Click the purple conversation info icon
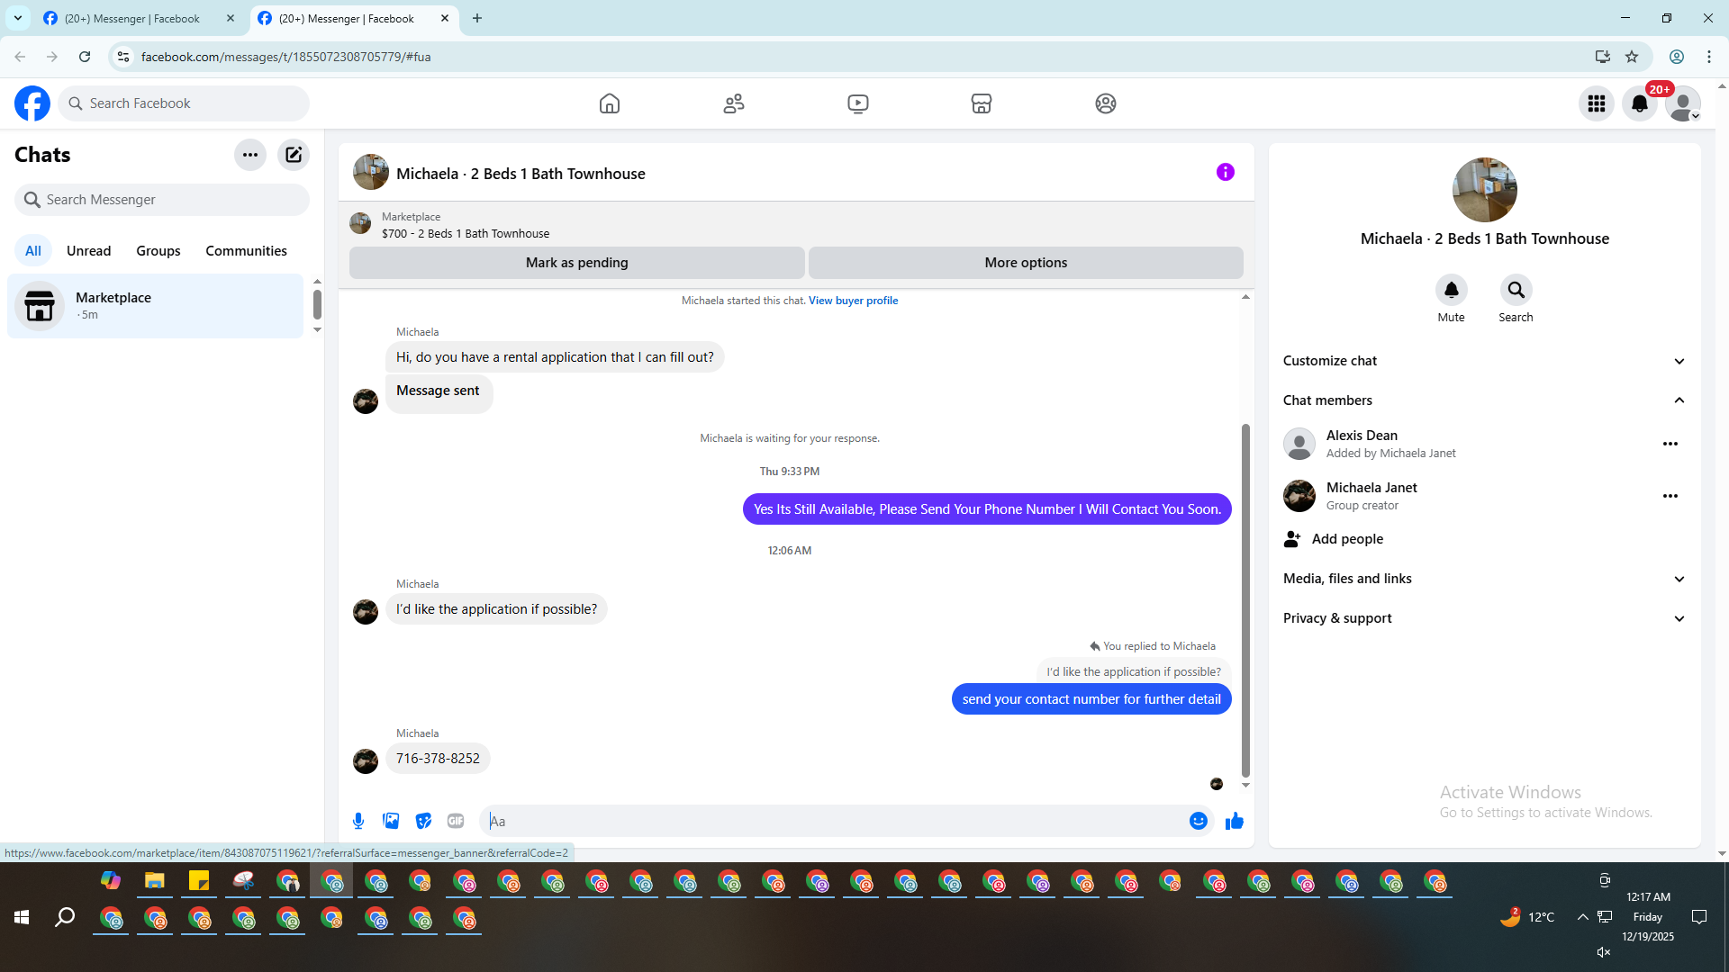 coord(1225,172)
